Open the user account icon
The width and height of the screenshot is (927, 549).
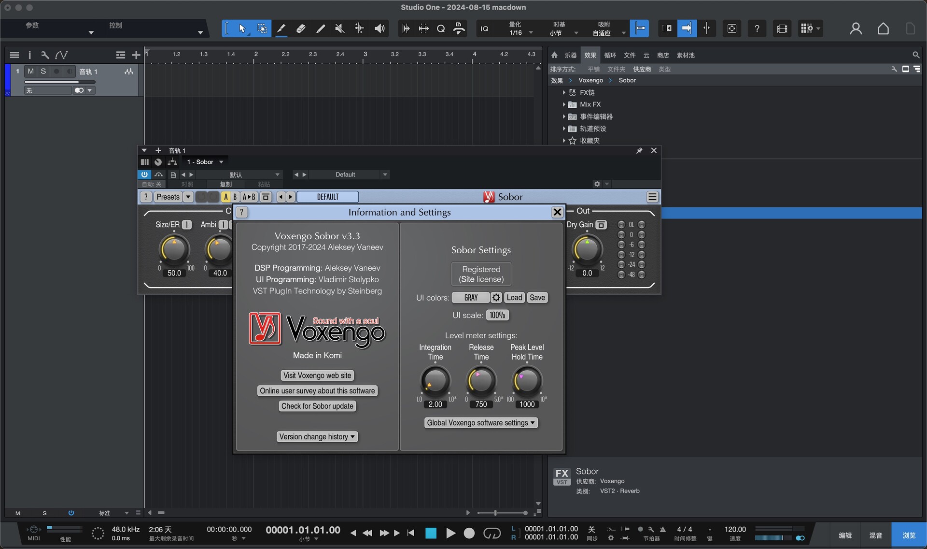coord(856,29)
